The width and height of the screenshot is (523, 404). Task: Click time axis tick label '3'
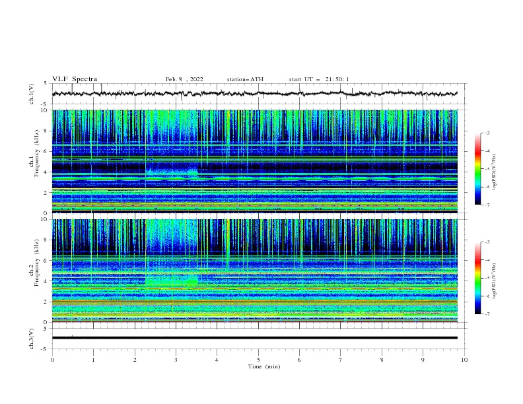[176, 360]
